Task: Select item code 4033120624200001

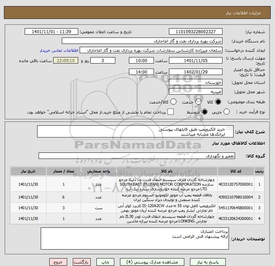Action: pos(236,219)
